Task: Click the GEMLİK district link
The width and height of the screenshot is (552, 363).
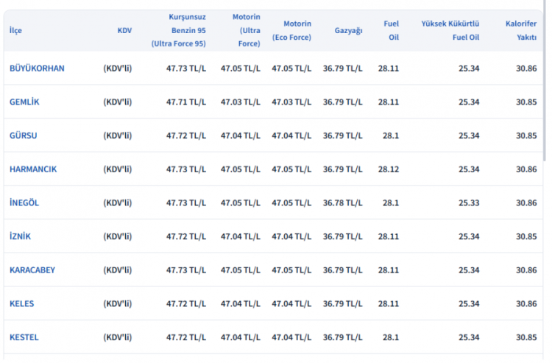Action: (x=24, y=102)
